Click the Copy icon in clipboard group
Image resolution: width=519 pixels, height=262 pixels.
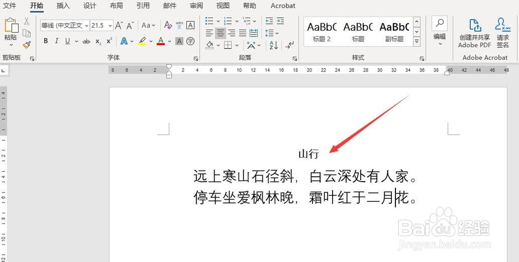(x=26, y=33)
